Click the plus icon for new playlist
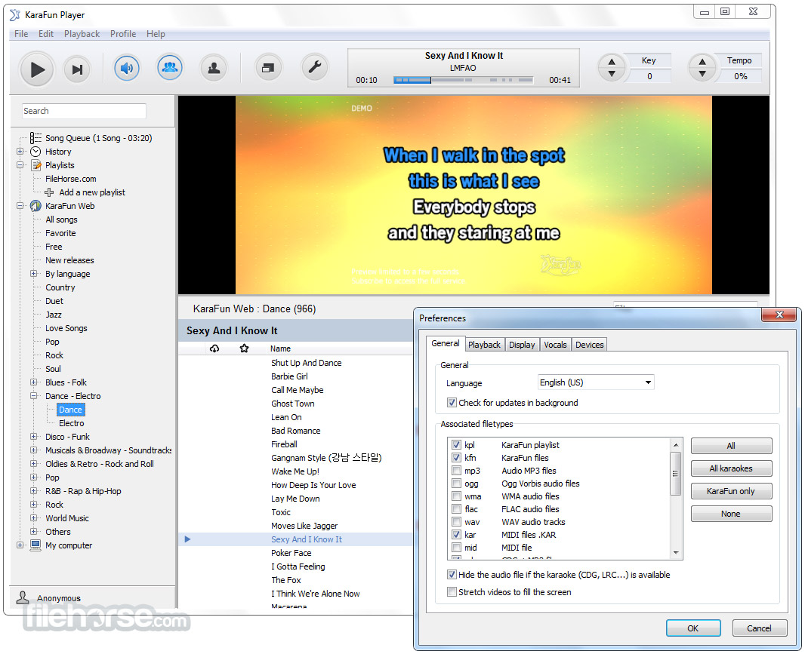 49,192
